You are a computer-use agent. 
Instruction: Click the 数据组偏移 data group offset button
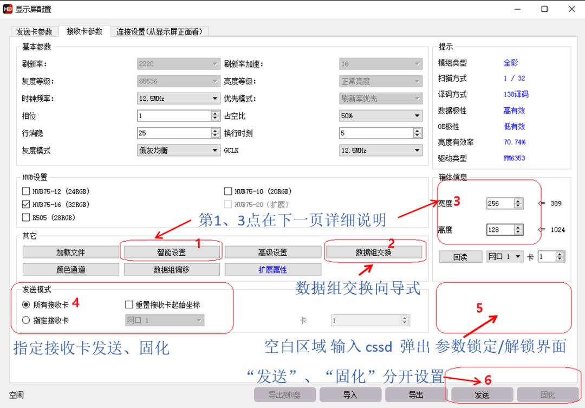coord(173,269)
